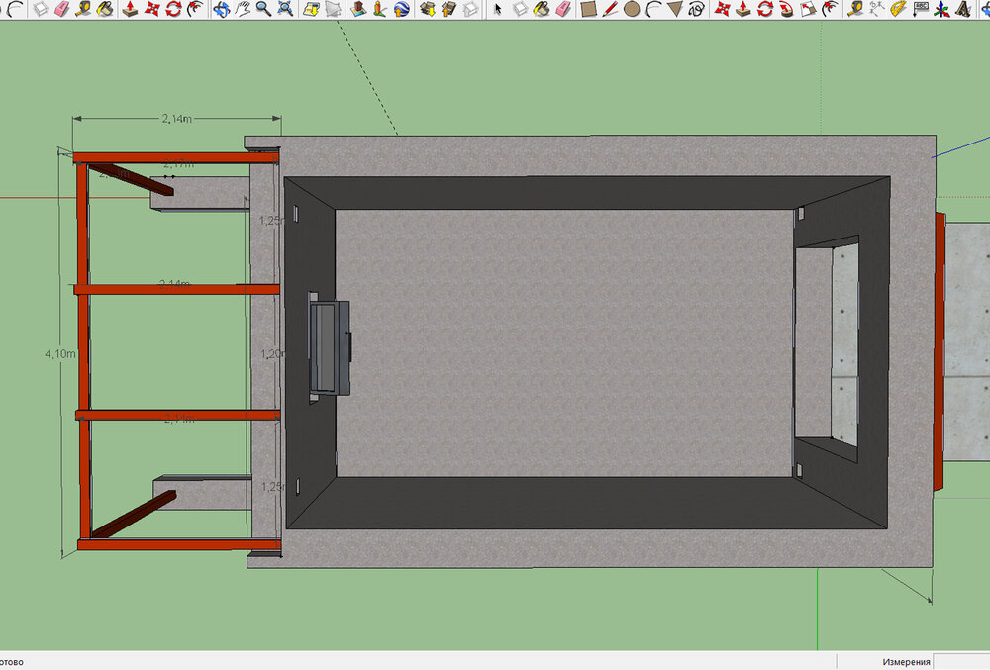
Task: Activate the Follow Me tool
Action: pos(787,9)
